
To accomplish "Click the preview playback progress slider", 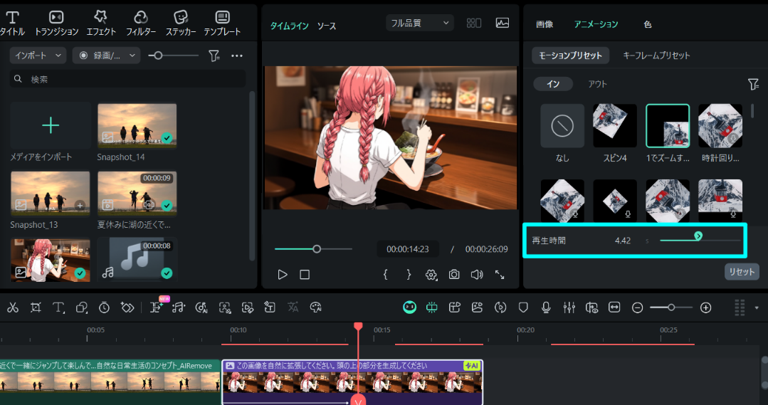I will 313,249.
